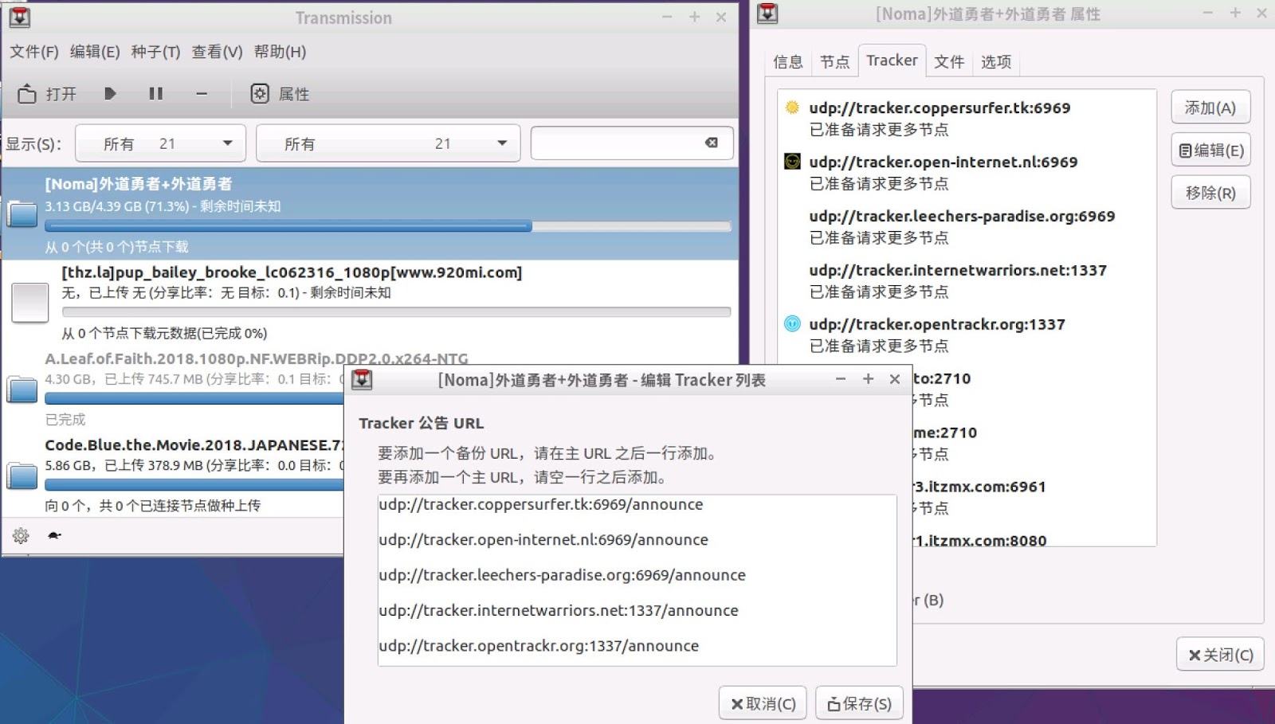Image resolution: width=1275 pixels, height=724 pixels.
Task: Cancel tracker editing with 取消(C)
Action: click(x=763, y=703)
